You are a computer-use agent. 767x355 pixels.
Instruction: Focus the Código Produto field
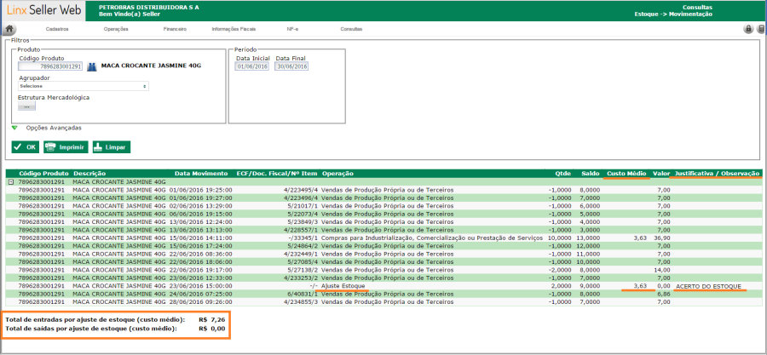[x=50, y=66]
